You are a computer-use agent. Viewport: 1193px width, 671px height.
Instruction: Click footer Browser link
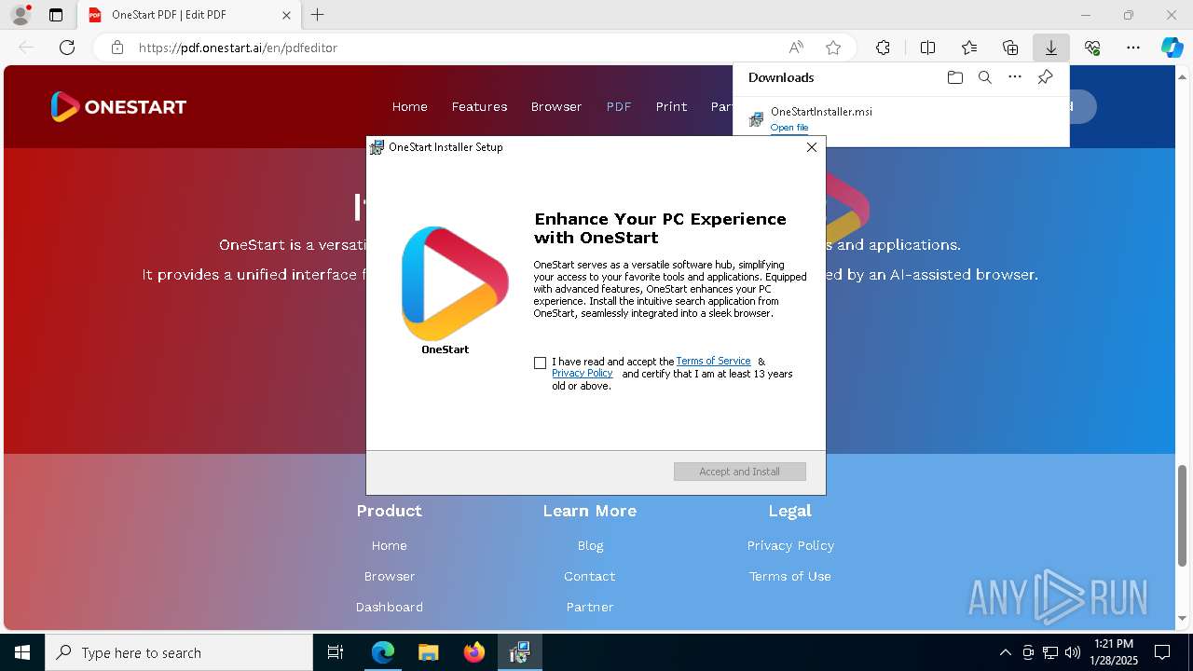[390, 576]
